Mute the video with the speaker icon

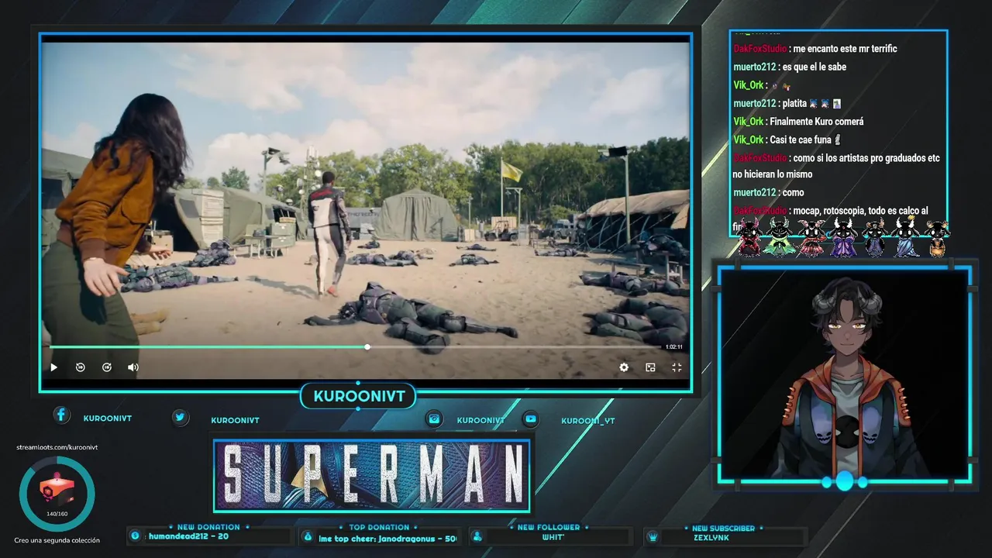[133, 367]
